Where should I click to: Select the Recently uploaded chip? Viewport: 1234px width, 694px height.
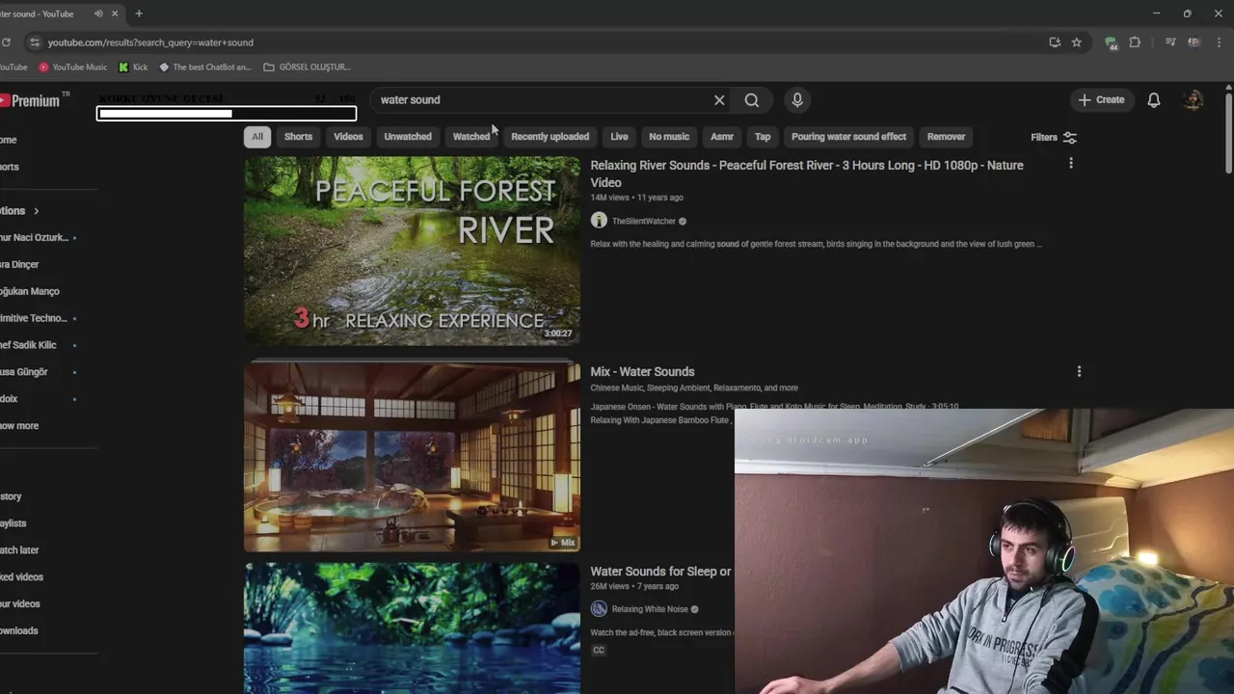point(550,137)
